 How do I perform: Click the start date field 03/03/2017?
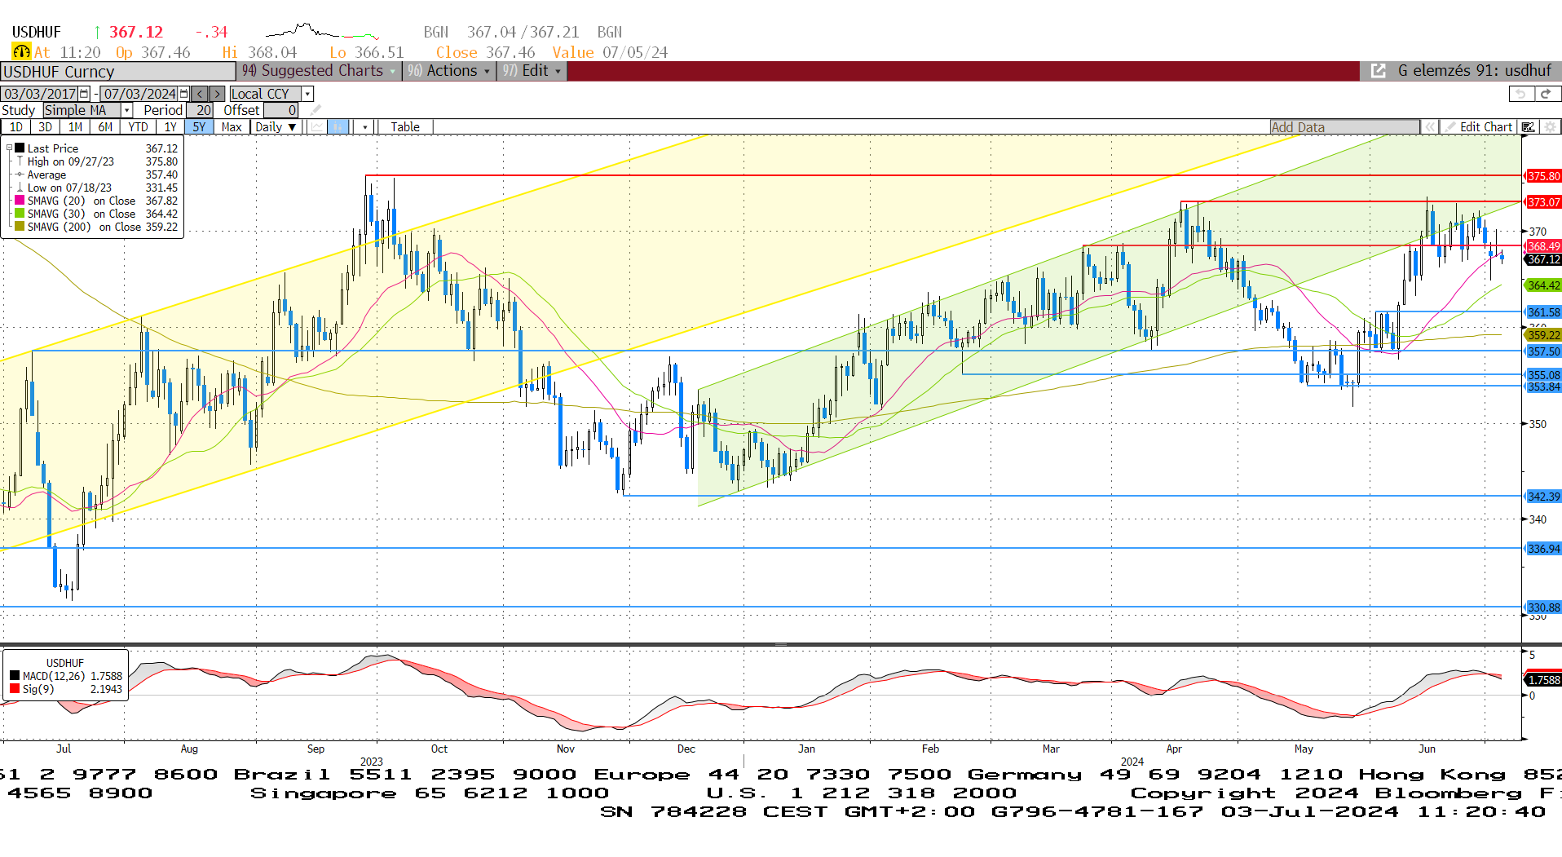click(40, 94)
